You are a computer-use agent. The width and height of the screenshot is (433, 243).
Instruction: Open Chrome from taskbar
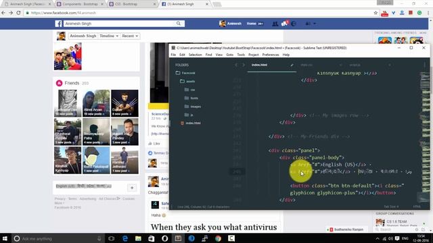218,238
